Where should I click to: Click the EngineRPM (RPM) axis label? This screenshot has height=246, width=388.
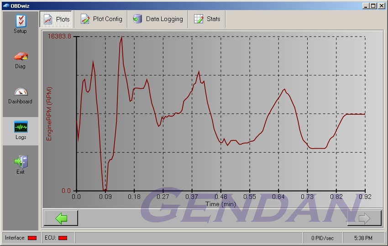tap(49, 113)
